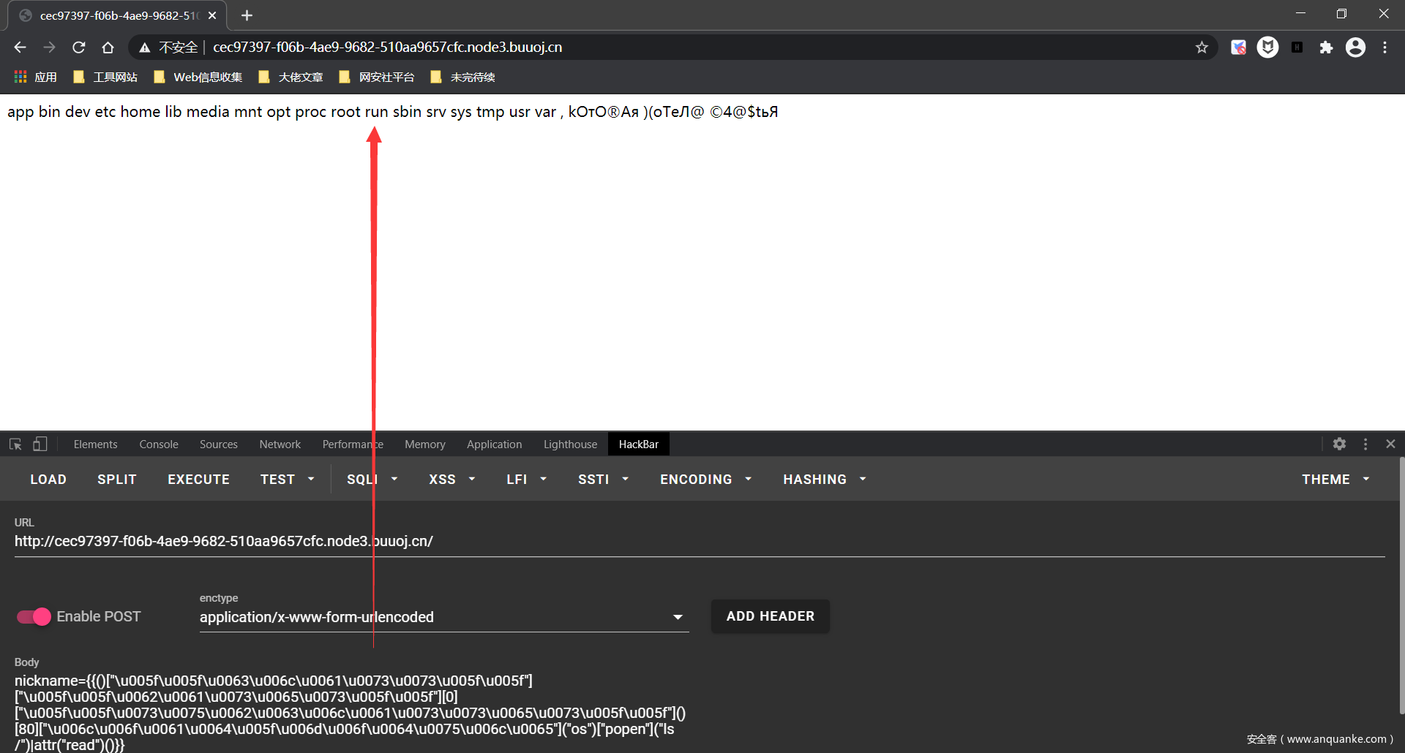Click the ADD HEADER button
1405x753 pixels.
(770, 616)
